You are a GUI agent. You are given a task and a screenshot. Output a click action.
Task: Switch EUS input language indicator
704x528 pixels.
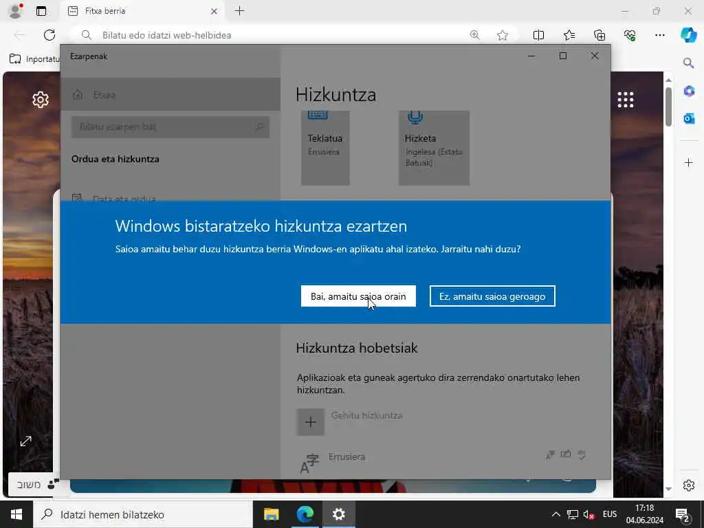(x=610, y=514)
